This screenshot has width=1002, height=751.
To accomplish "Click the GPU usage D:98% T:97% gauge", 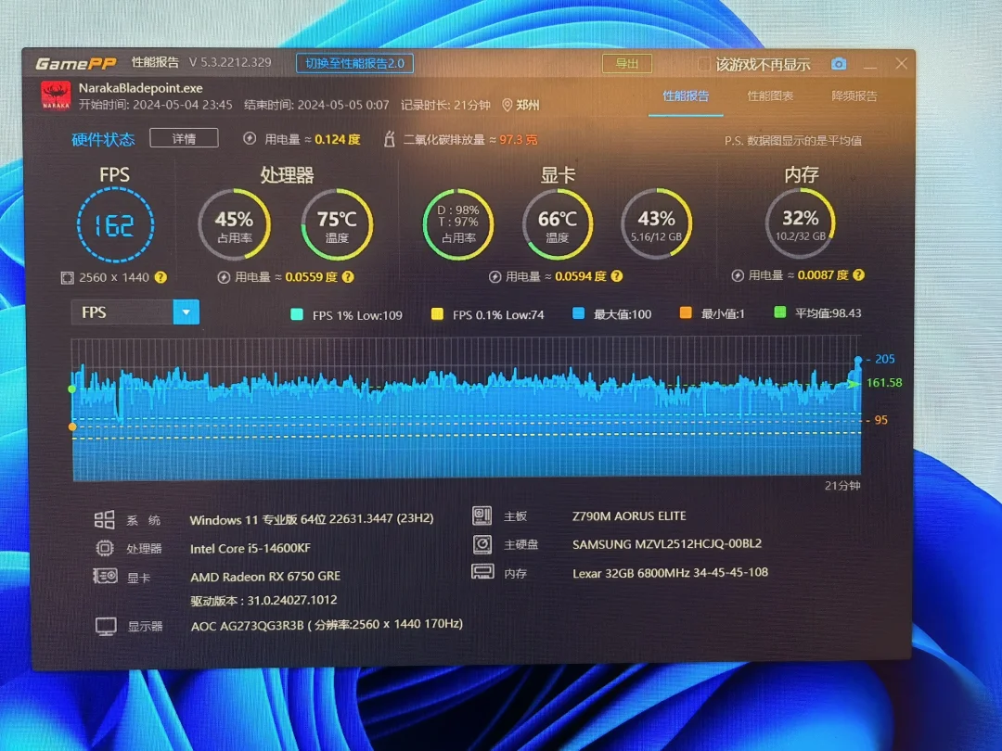I will coord(458,224).
